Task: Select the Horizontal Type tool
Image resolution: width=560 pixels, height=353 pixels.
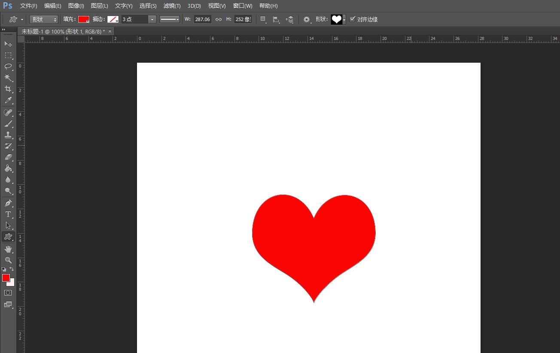Action: [8, 214]
